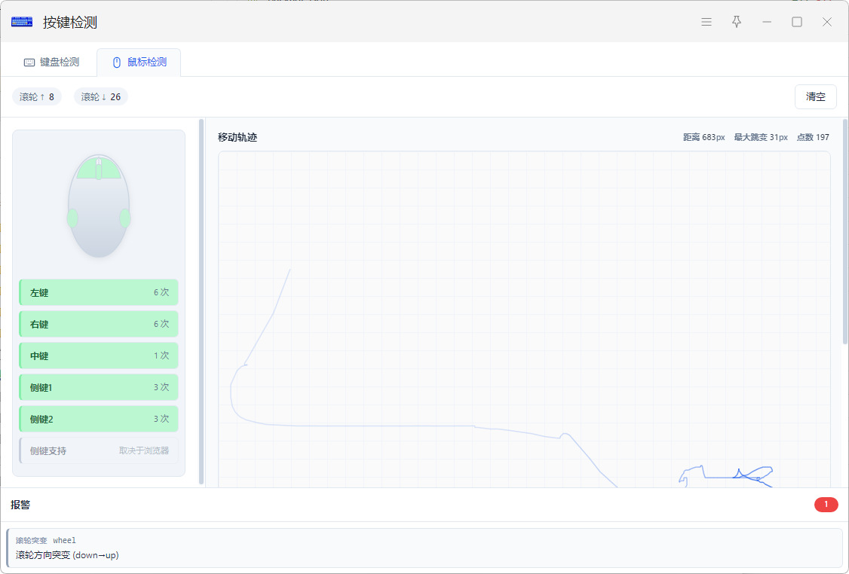Pin the window on top
The image size is (849, 574).
point(737,22)
